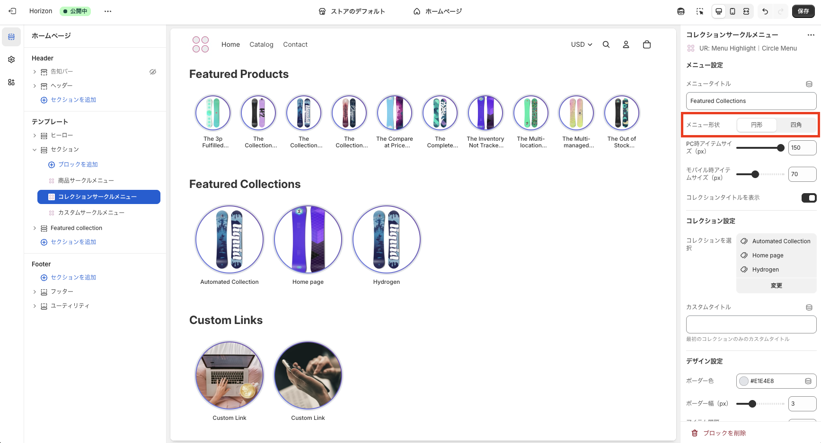Viewport: 821px width, 443px height.
Task: Open the USD currency dropdown
Action: [x=581, y=44]
